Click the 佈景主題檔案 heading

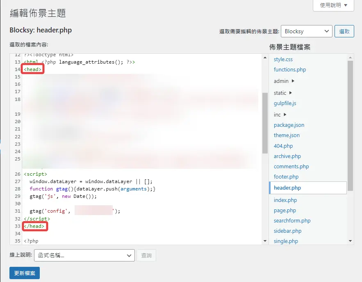pyautogui.click(x=290, y=47)
